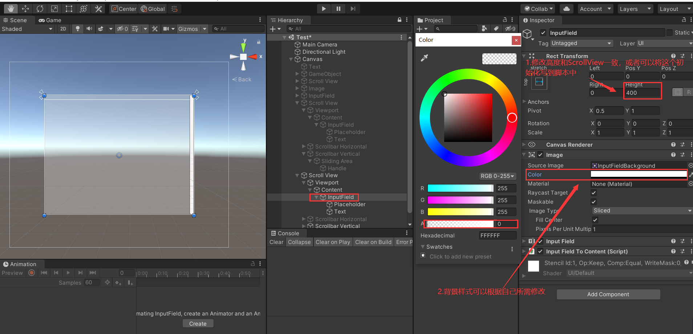Pick color with eyedropper in Color window

[424, 58]
